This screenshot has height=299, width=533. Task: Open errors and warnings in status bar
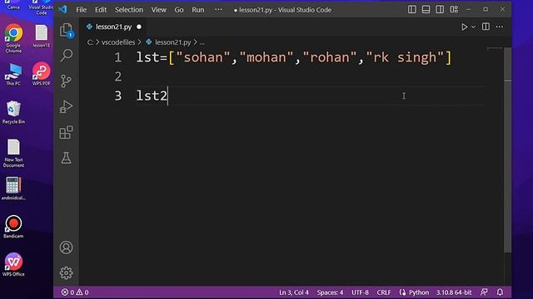pos(75,292)
